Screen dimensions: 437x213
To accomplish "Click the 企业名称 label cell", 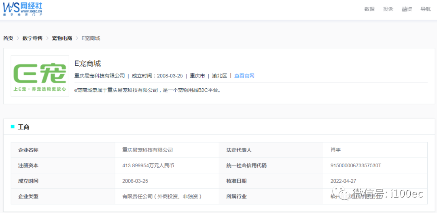I will click(x=63, y=150).
